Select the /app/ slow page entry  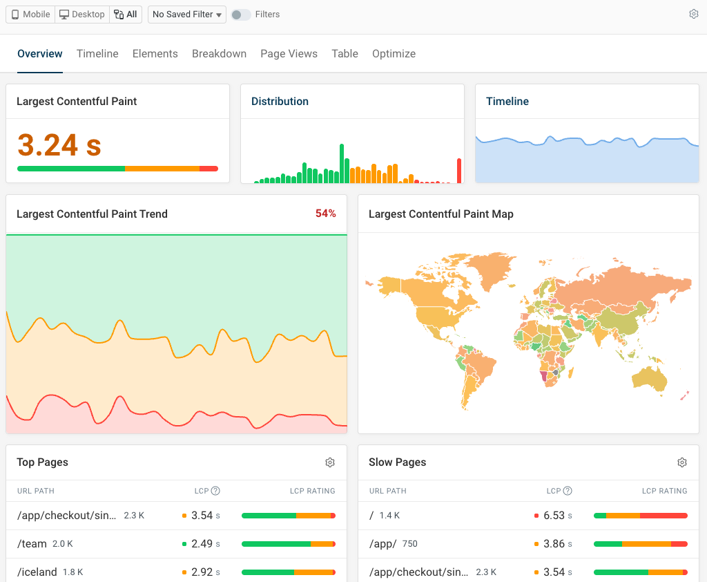385,544
